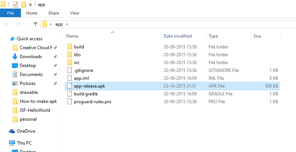The height and width of the screenshot is (152, 296).
Task: Click the Properties icon in title bar
Action: 15,4
